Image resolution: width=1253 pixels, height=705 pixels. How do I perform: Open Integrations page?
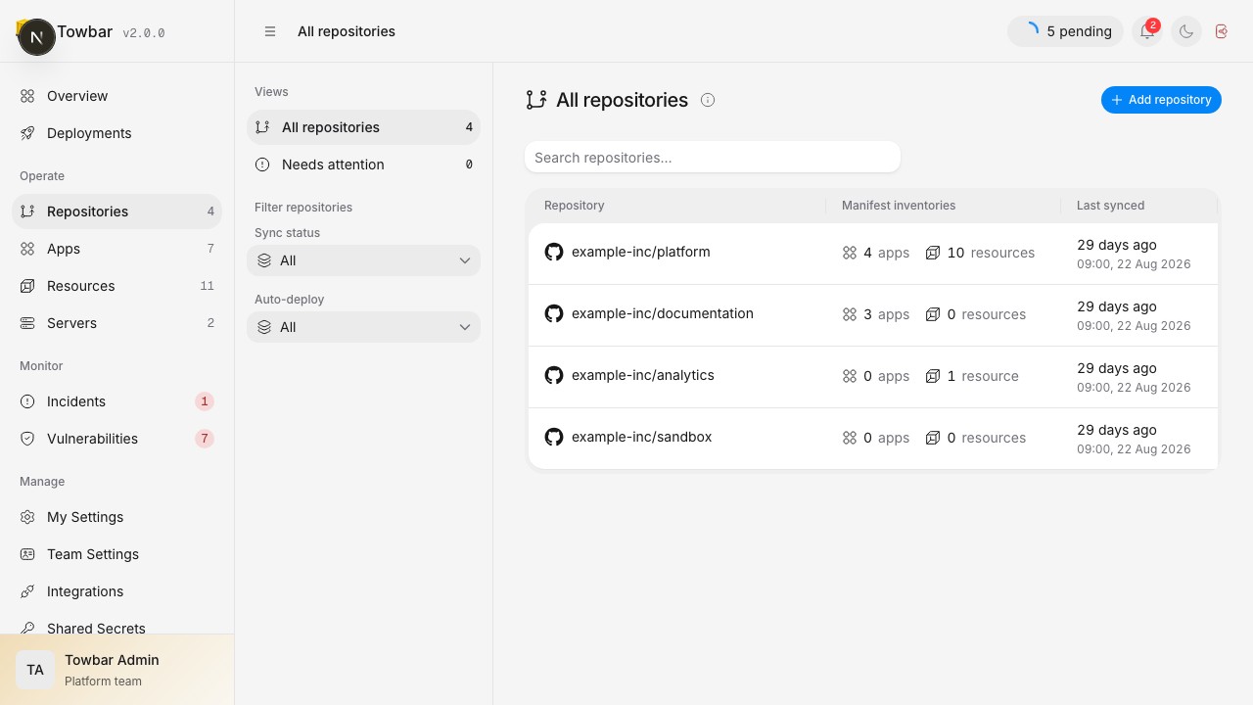117,591
